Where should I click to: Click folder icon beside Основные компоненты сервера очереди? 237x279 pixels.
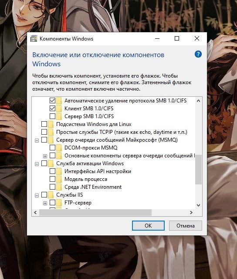59,156
